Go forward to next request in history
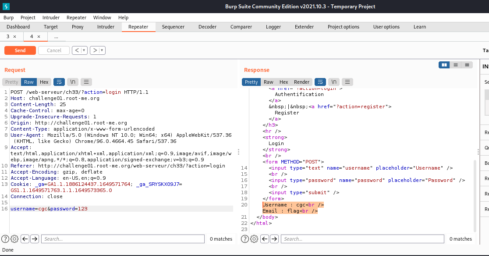Screen dimensions: 489x256 click(95, 50)
